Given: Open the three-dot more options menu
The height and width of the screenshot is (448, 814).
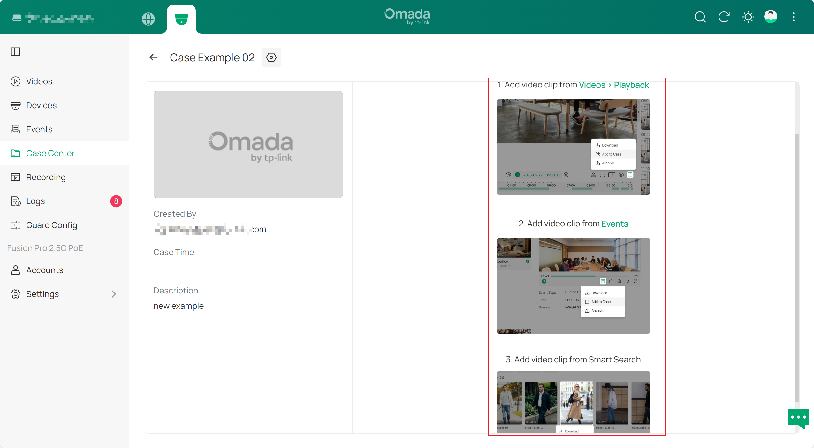Looking at the screenshot, I should 794,17.
